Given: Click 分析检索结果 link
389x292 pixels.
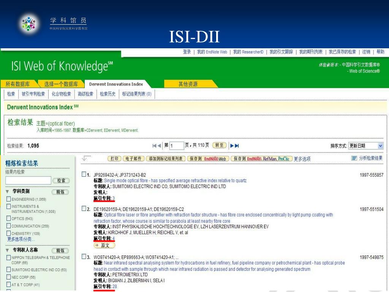Looking at the screenshot, I should 371,158.
